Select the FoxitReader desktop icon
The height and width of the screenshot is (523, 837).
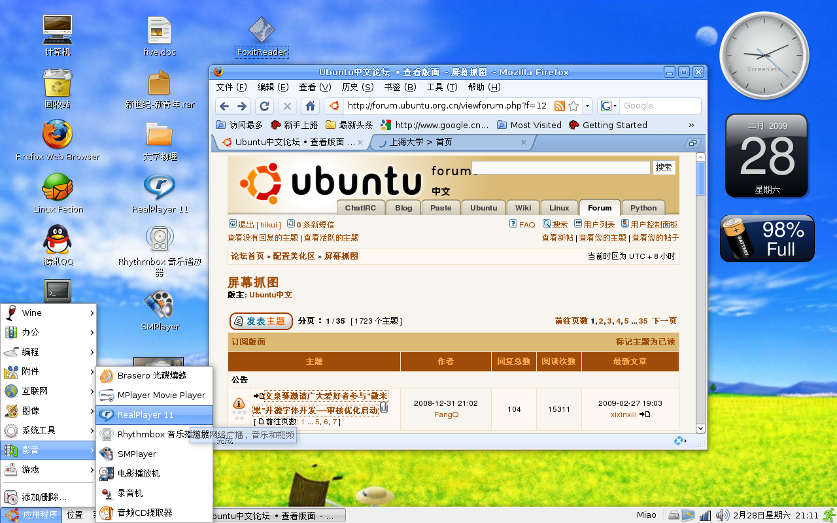click(x=262, y=37)
